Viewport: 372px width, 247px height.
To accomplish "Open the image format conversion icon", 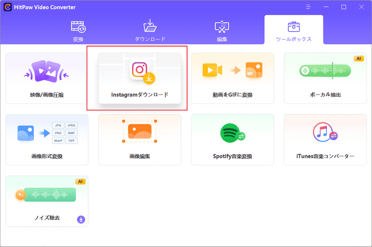I will 48,133.
